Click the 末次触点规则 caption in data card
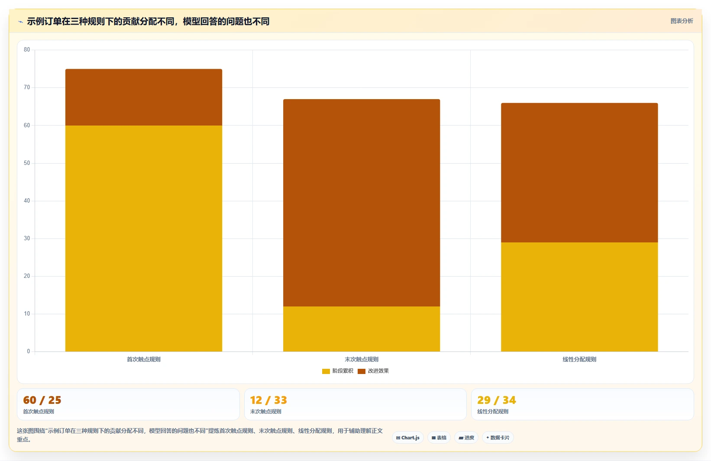The height and width of the screenshot is (461, 711). click(266, 412)
